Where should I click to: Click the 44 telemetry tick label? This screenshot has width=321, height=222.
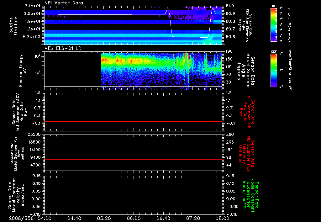point(228,165)
